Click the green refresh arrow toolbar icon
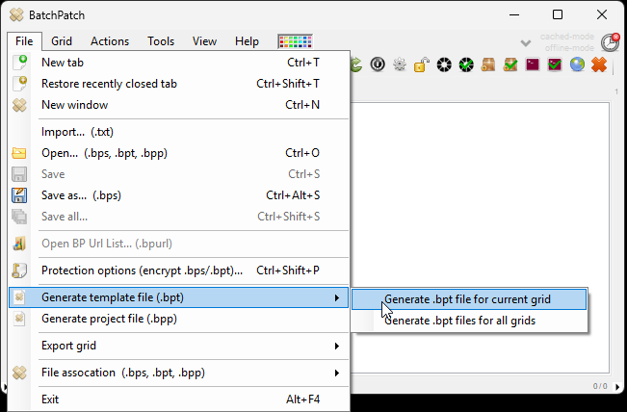627x412 pixels. (x=356, y=64)
